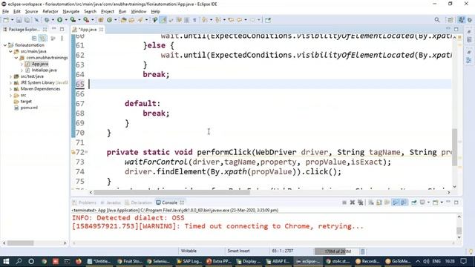Screen dimensions: 475x267
Task: Place cursor on line 68 break statement
Action: [156, 113]
